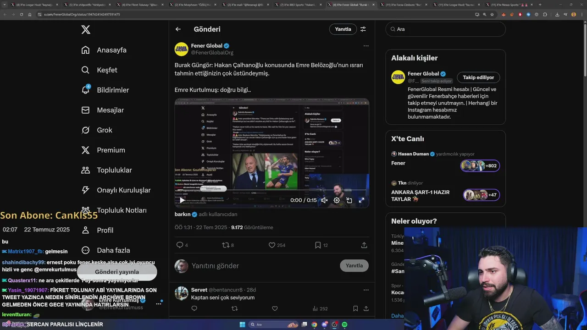Like the post with 254 likes
Screen dimensions: 587x330
tap(277, 245)
